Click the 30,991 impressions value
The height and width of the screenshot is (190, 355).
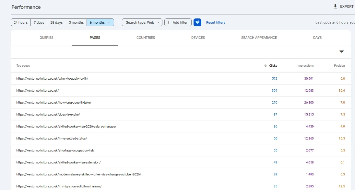click(309, 78)
